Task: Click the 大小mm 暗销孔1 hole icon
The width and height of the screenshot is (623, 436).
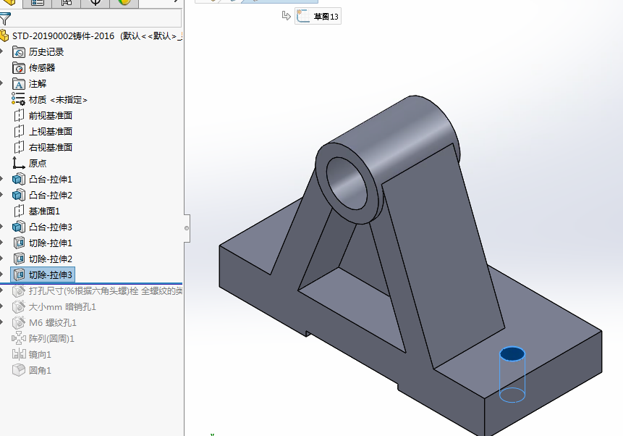Action: pos(19,306)
